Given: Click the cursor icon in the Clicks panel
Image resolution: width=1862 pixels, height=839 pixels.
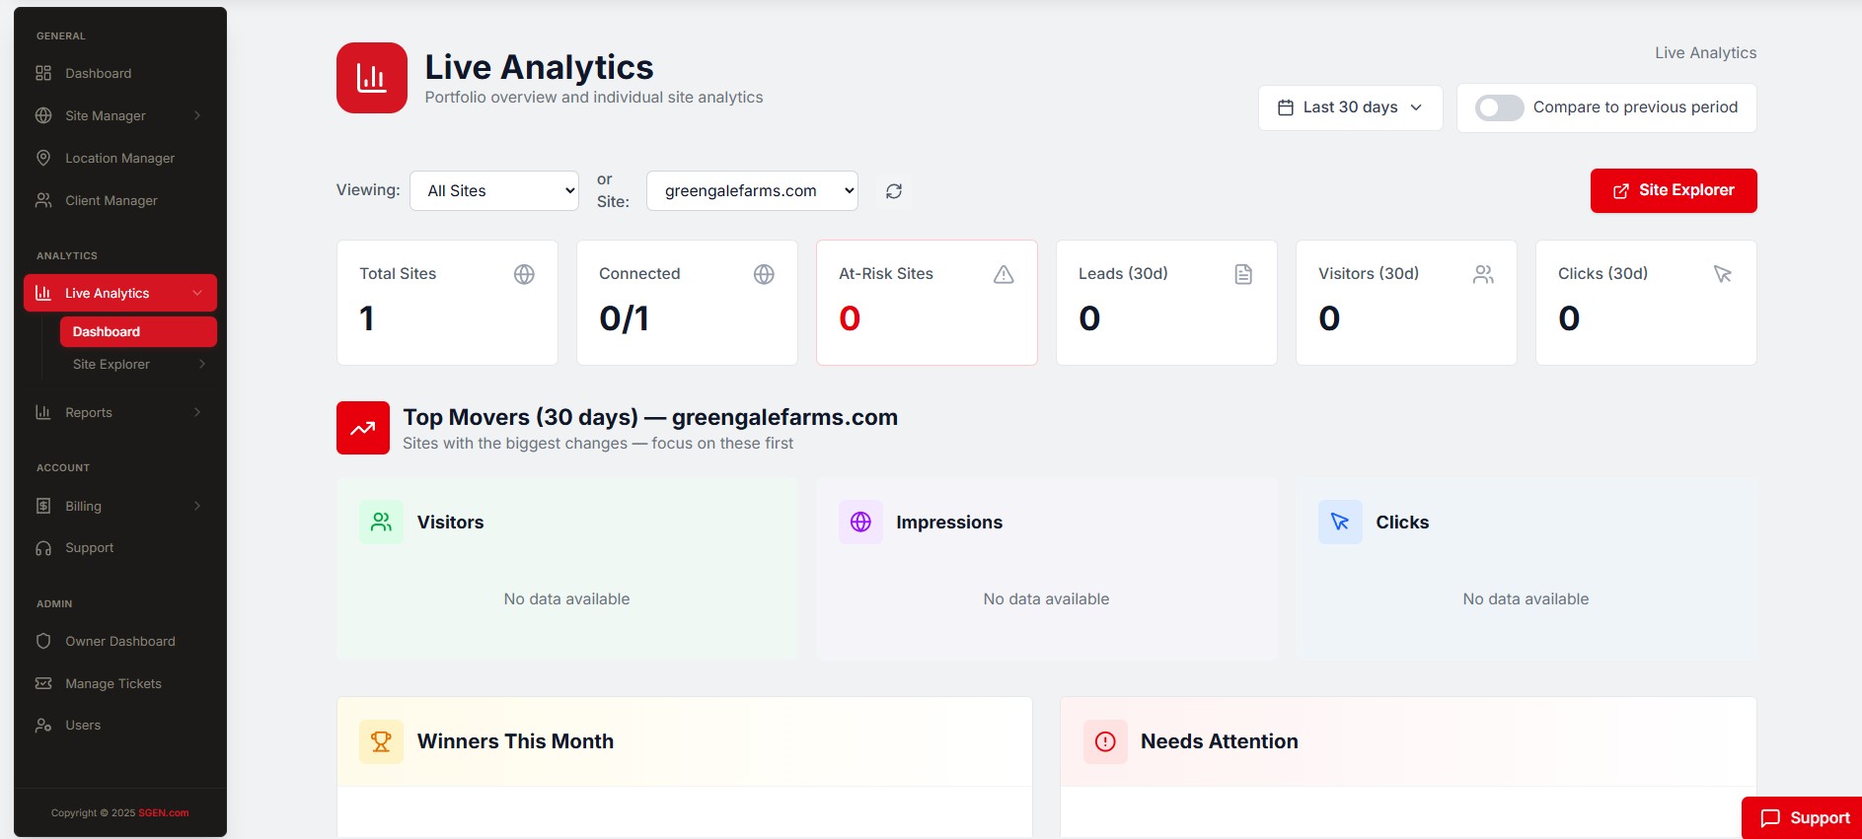Looking at the screenshot, I should click(1340, 523).
